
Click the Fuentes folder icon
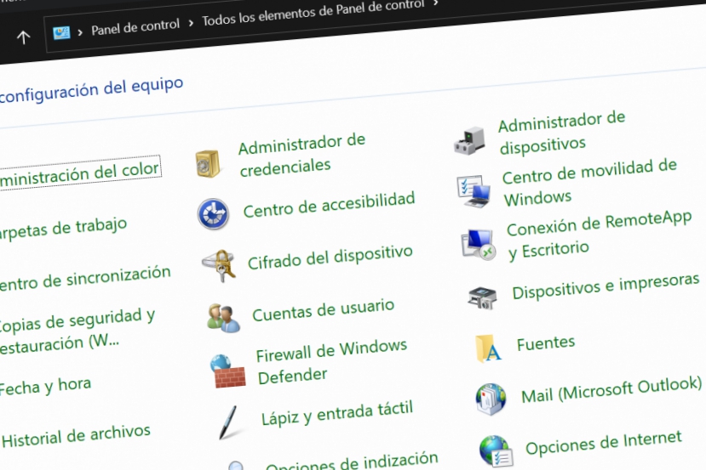tap(488, 348)
